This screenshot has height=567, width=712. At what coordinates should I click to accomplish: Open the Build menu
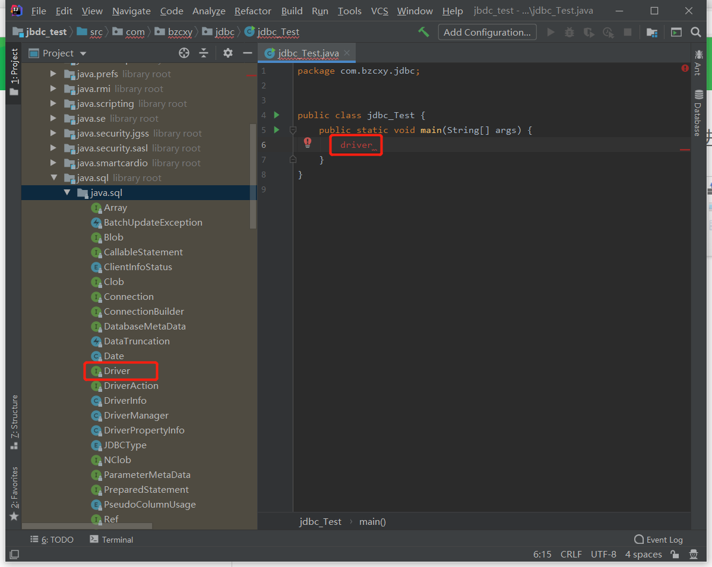(292, 11)
